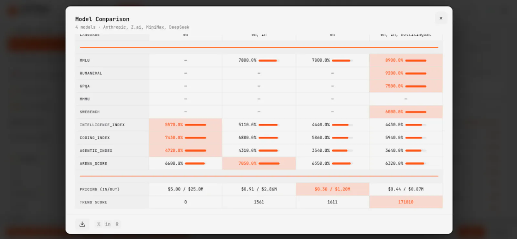Share comparison on Reddit
This screenshot has width=517, height=239.
click(117, 224)
